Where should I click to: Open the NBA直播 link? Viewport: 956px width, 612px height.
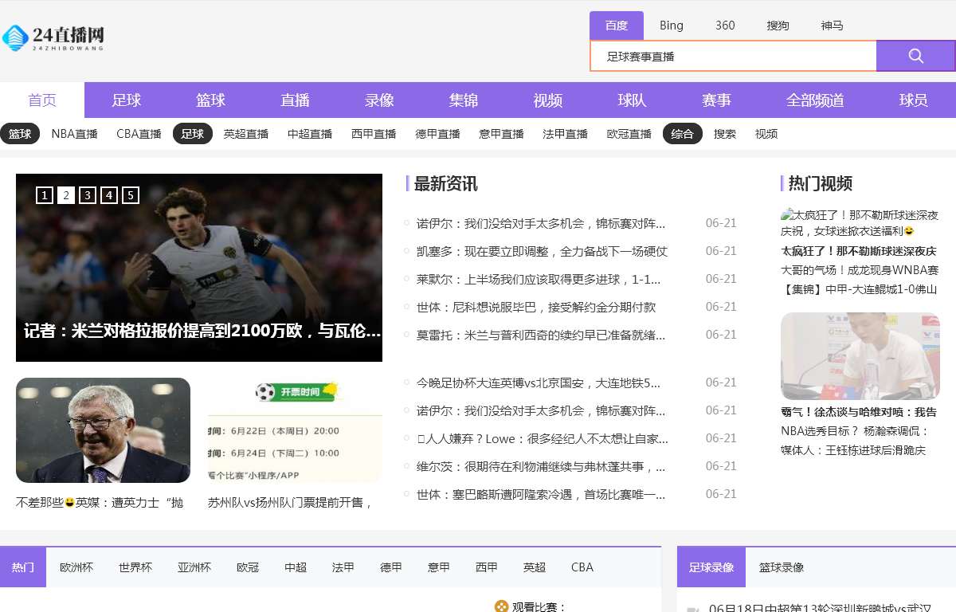coord(74,134)
